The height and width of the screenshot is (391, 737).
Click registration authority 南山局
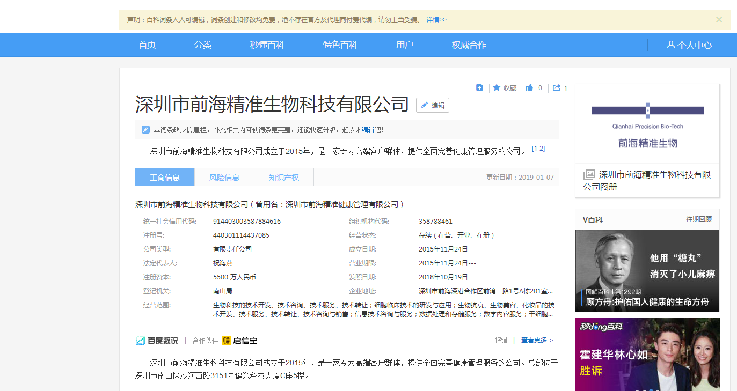(223, 291)
